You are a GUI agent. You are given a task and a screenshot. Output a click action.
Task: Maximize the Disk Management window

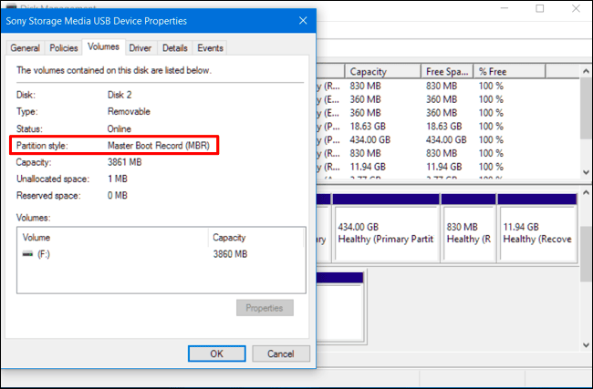[x=537, y=8]
